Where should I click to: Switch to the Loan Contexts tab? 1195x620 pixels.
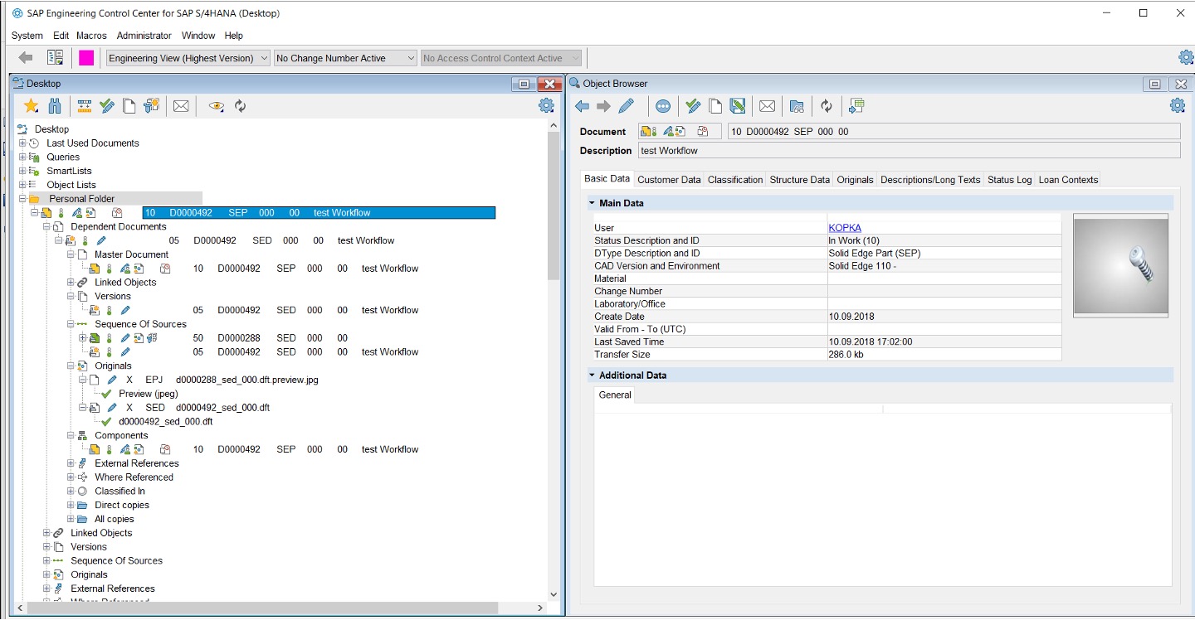point(1068,179)
